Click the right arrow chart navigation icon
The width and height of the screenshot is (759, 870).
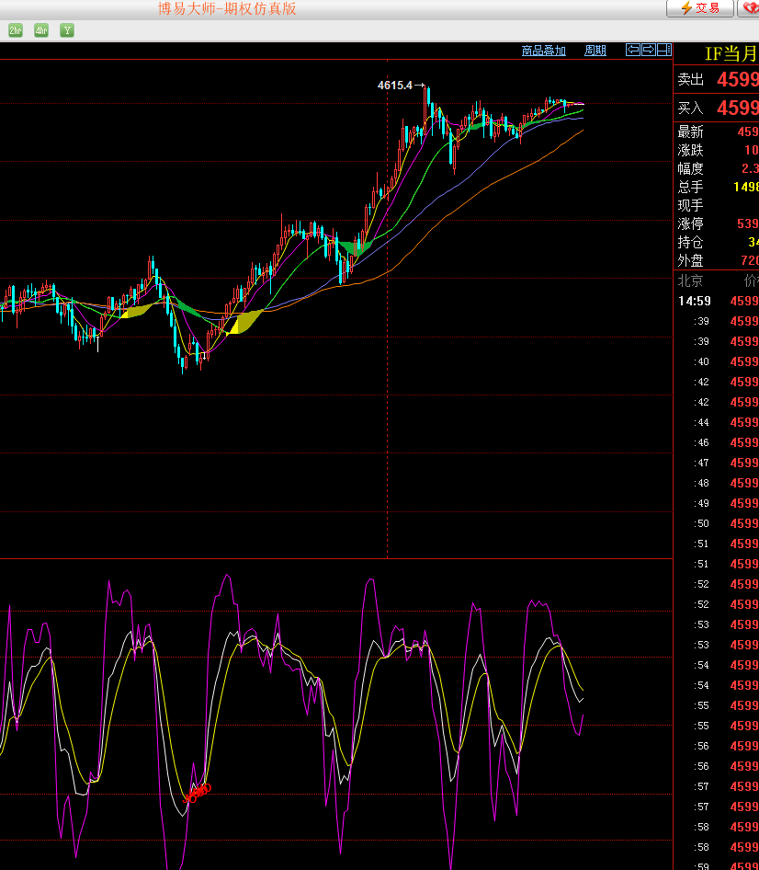click(648, 50)
